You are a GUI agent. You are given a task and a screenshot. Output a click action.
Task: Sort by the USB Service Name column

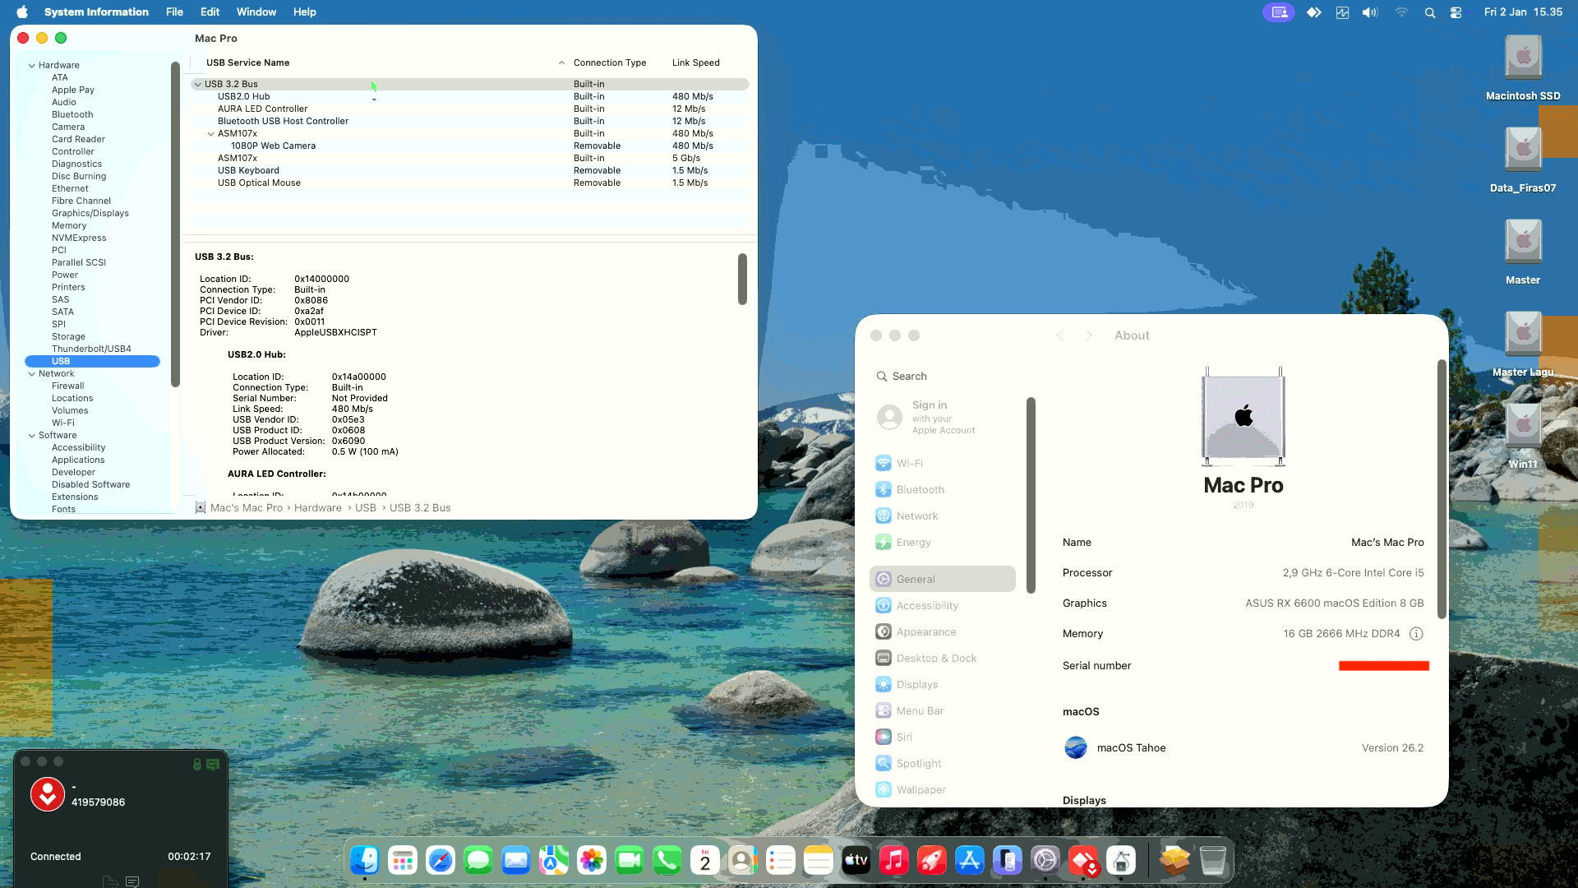tap(247, 62)
